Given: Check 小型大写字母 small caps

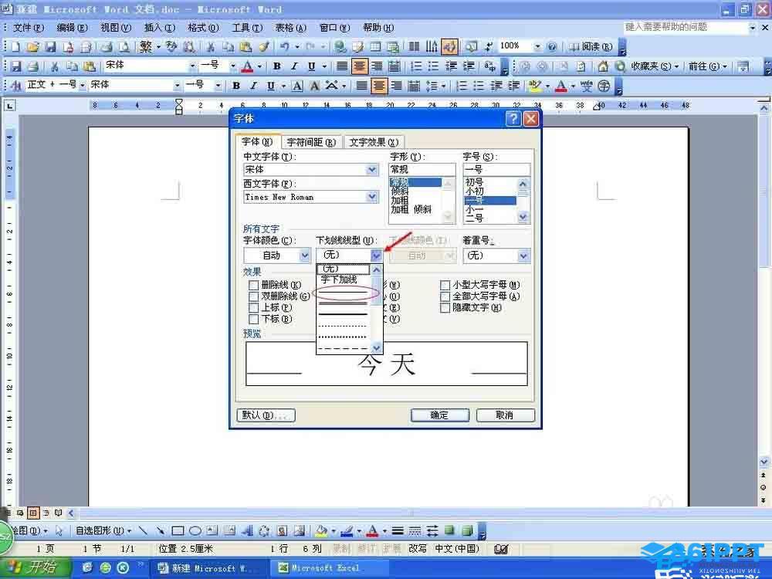Looking at the screenshot, I should pos(445,285).
